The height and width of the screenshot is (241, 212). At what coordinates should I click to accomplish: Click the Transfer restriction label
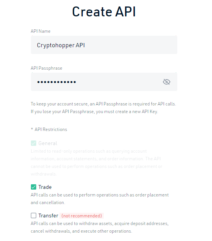click(48, 215)
